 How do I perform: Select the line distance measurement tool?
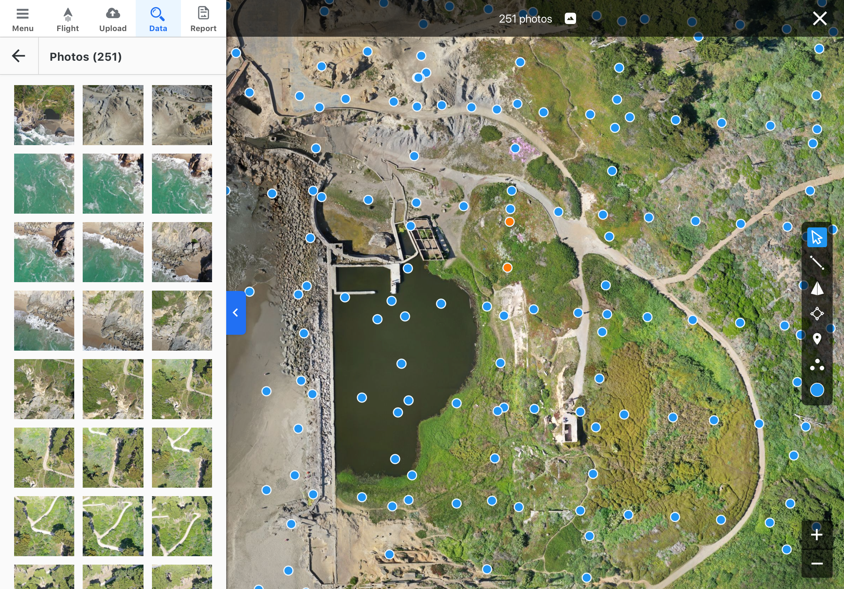coord(816,263)
